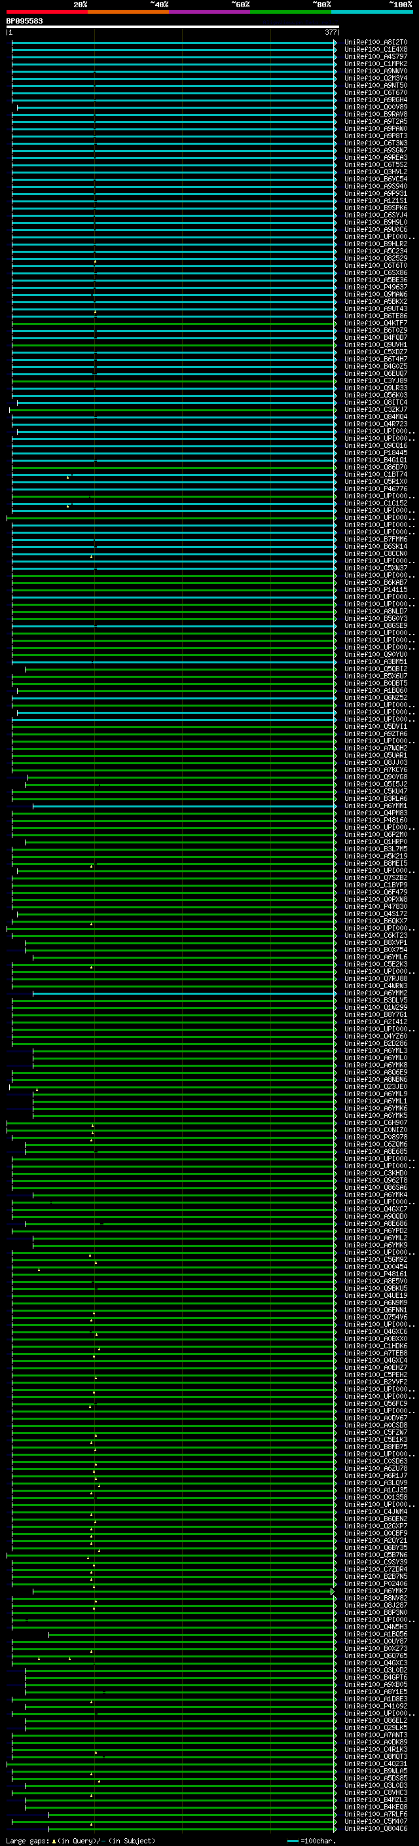Click label UniRef100_A9SGW7
Viewport: 419px width, 1846px height.
tap(376, 151)
